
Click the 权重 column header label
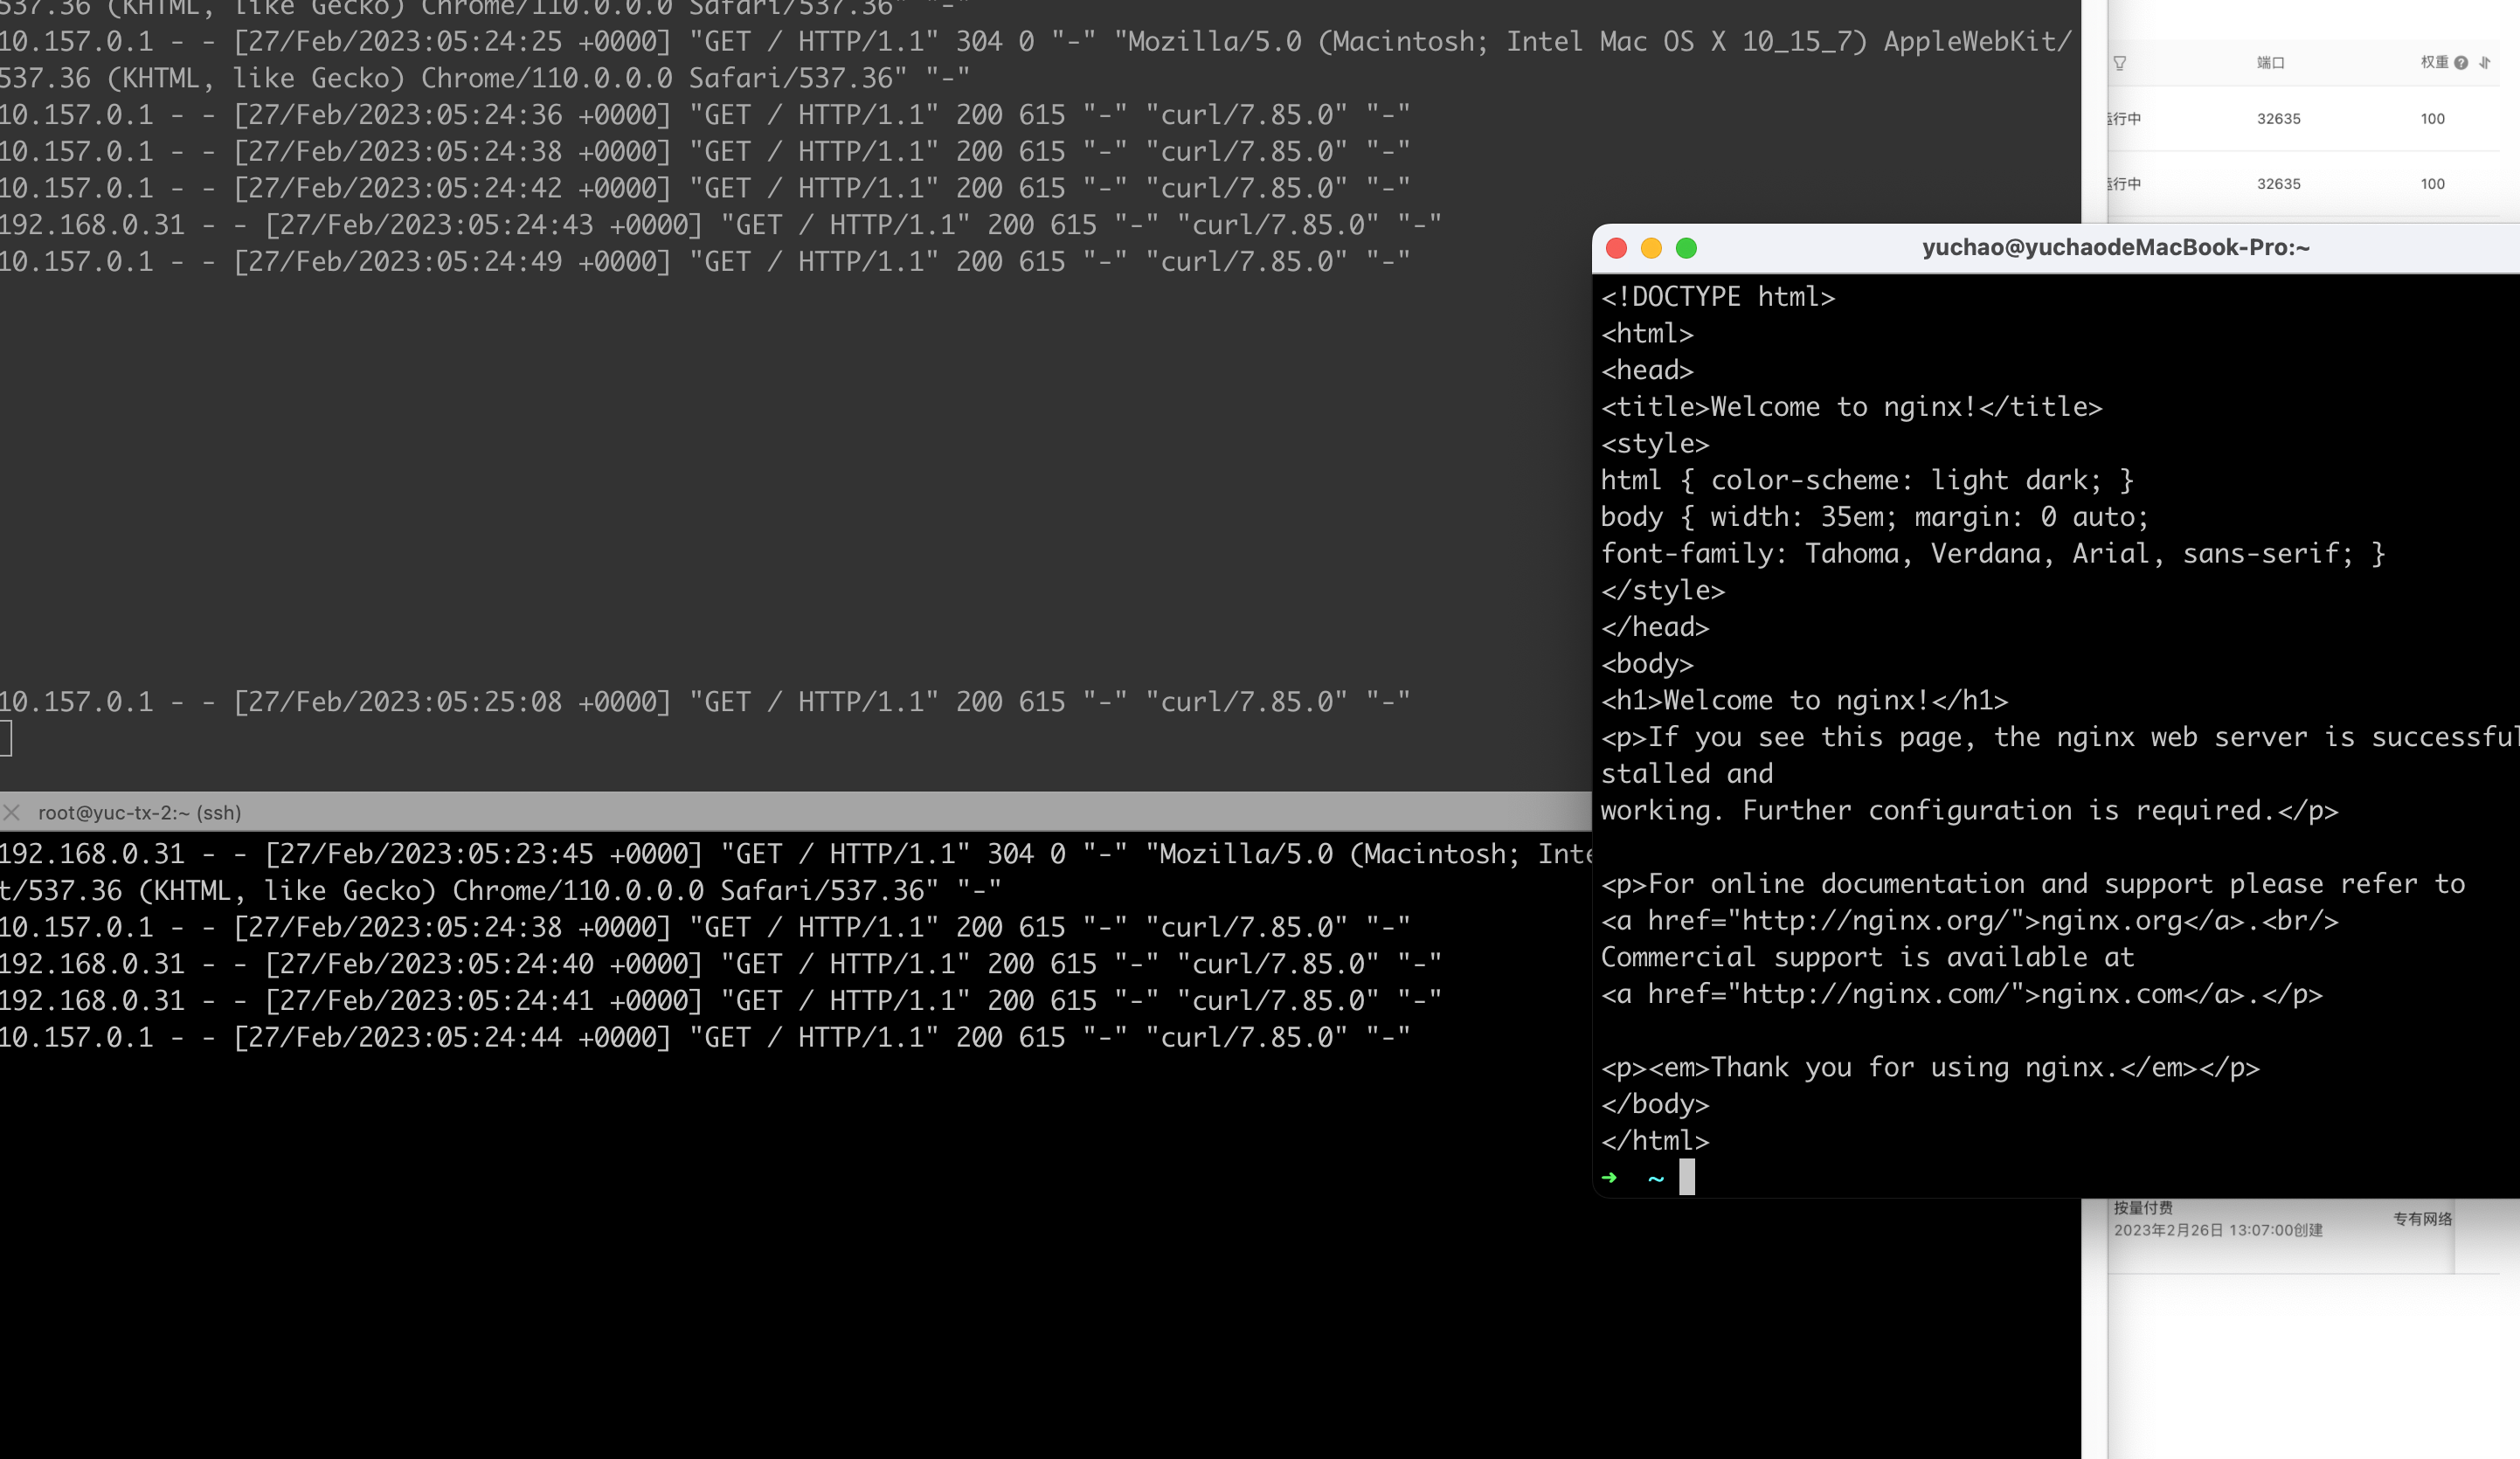[2434, 63]
